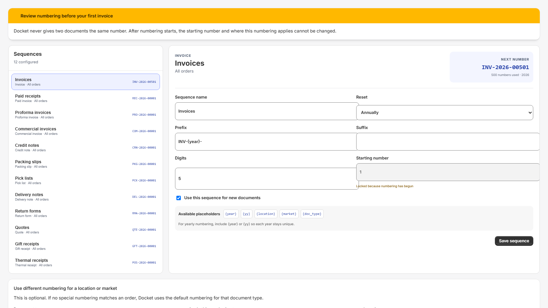Image resolution: width=548 pixels, height=308 pixels.
Task: Open the Gift receipts sequence
Action: tap(86, 246)
